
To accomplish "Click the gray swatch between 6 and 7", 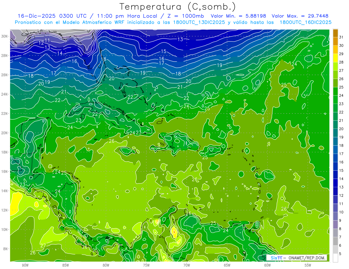I will pyautogui.click(x=335, y=241).
